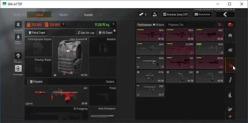248x123 pixels.
Task: Open Brankas Uang 33M
Action: [175, 14]
